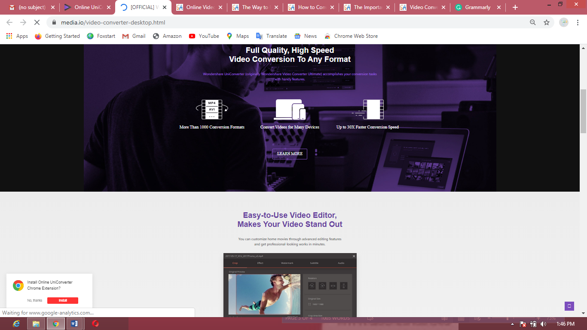
Task: Click the page vertical scrollbar thumb
Action: tap(583, 111)
